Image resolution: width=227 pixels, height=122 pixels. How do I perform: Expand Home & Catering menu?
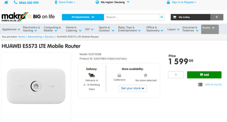coord(73,29)
